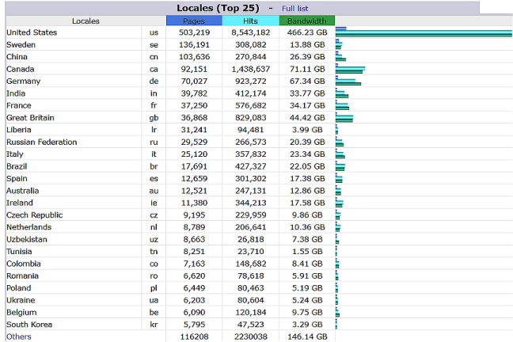Select the Belgium locale name

click(21, 312)
